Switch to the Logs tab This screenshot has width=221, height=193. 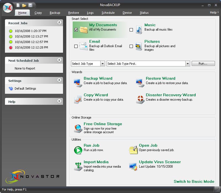pos(90,13)
